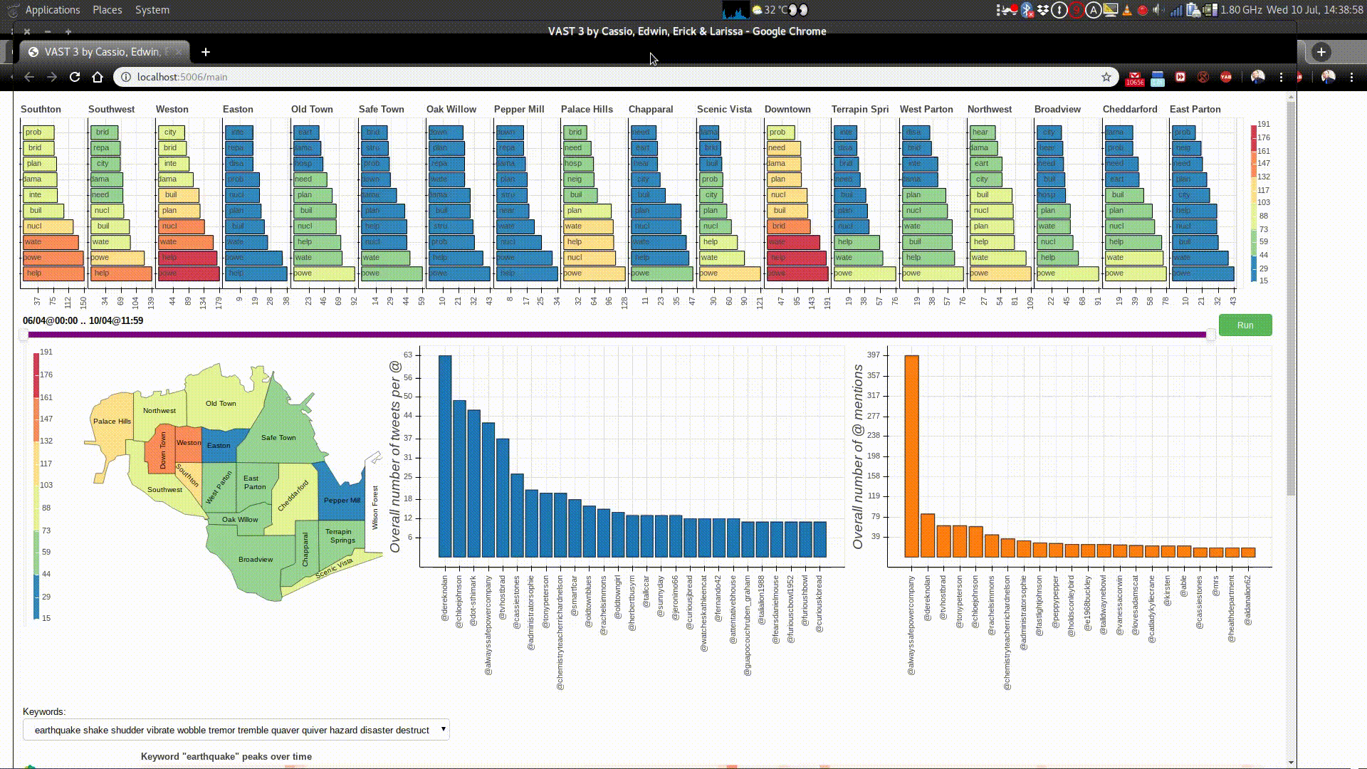Bookmark page with the star icon
This screenshot has width=1367, height=769.
point(1106,77)
